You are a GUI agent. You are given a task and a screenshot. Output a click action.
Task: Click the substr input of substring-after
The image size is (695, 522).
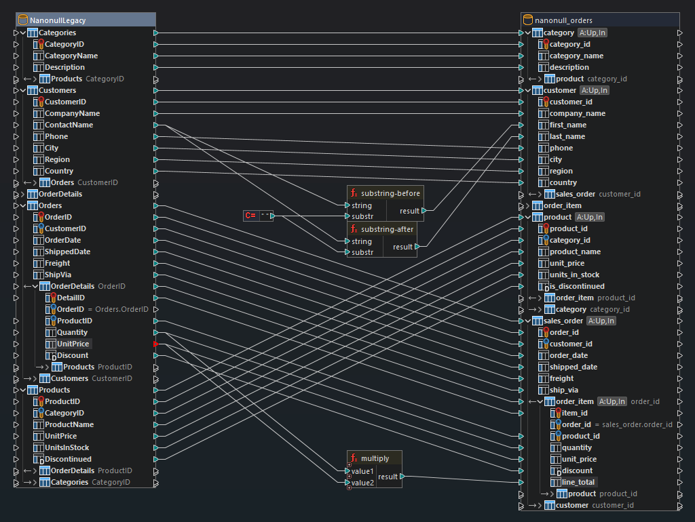(x=347, y=252)
